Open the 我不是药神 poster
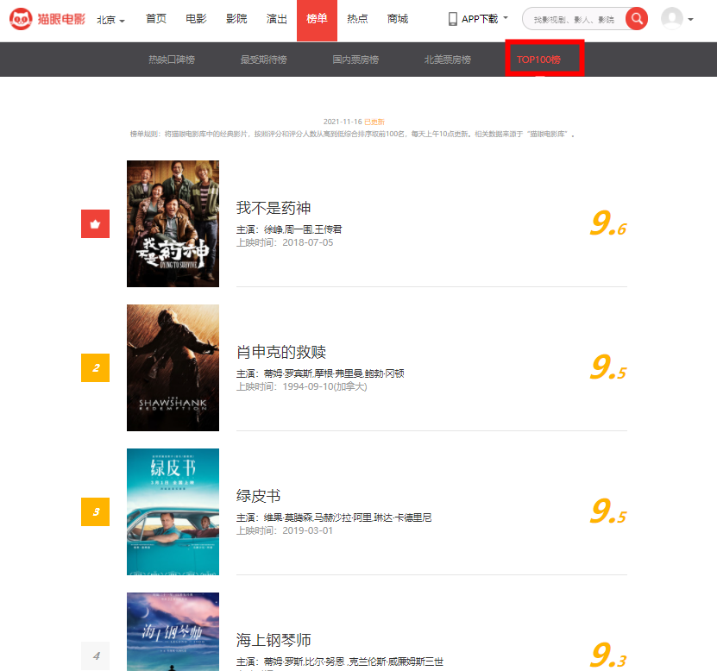Screen dimensions: 717x671 173,223
